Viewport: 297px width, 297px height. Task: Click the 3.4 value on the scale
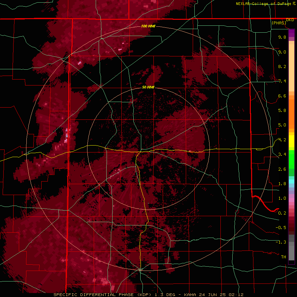point(282,154)
